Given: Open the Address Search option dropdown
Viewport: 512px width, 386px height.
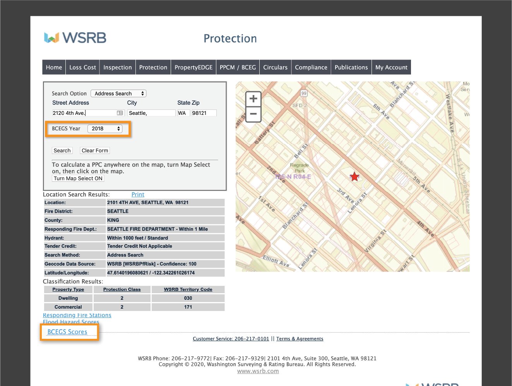Looking at the screenshot, I should coord(118,93).
